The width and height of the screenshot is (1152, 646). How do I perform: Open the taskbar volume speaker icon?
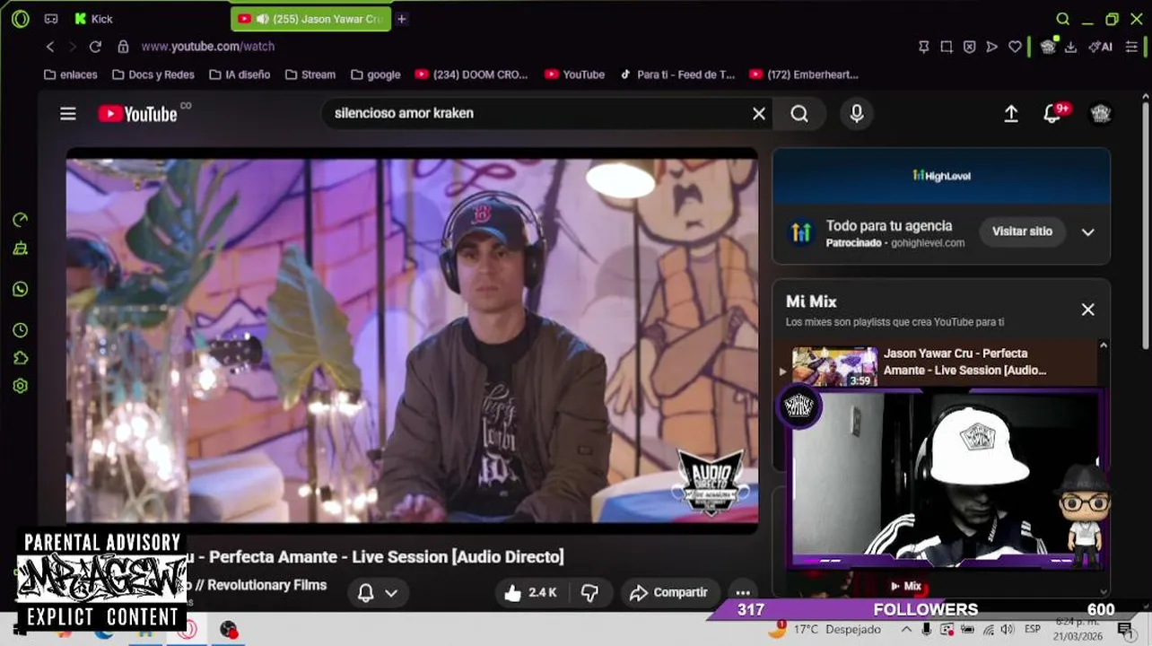point(1007,630)
